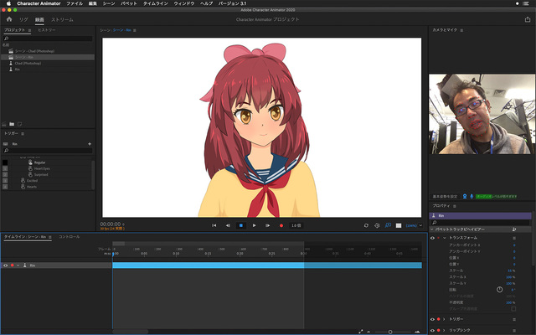
Task: Click the Play button below the scene
Action: (x=254, y=225)
